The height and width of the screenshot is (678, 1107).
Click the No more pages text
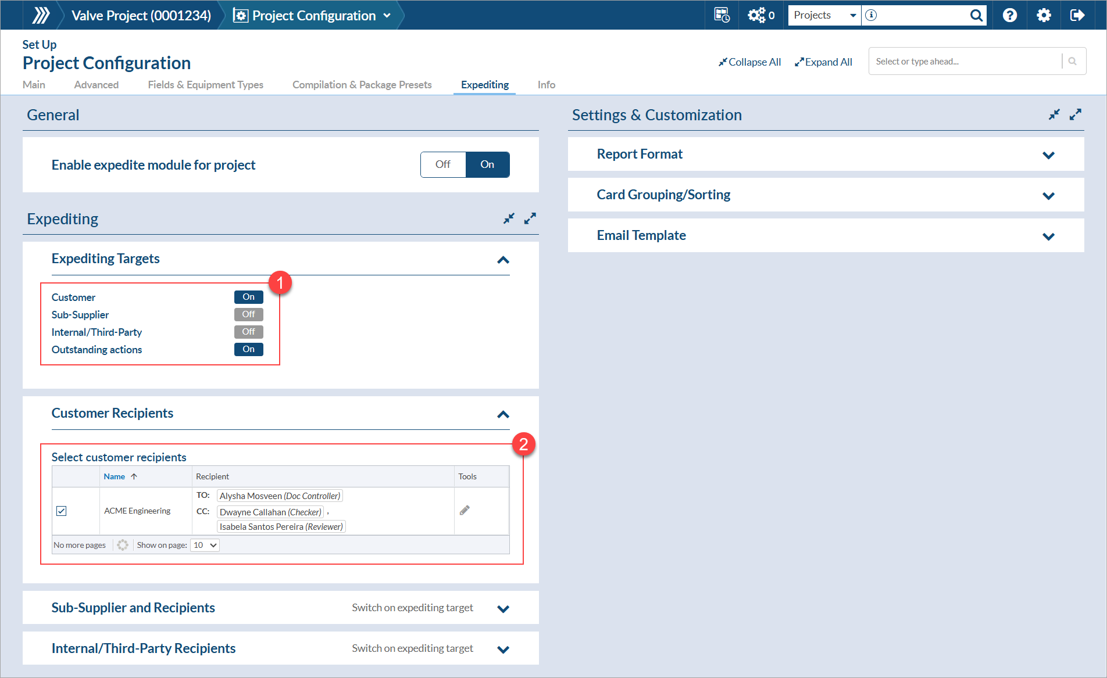point(80,545)
